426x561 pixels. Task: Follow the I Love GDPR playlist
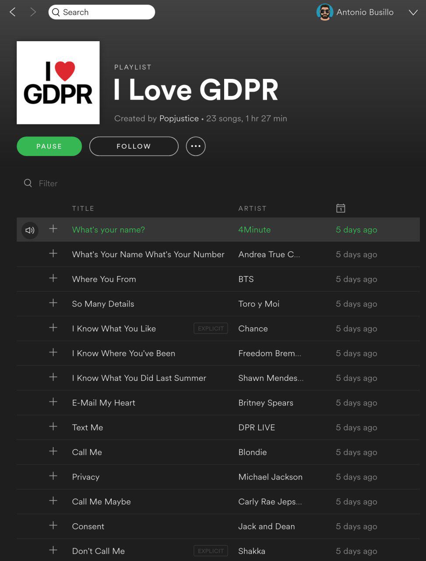click(x=134, y=146)
